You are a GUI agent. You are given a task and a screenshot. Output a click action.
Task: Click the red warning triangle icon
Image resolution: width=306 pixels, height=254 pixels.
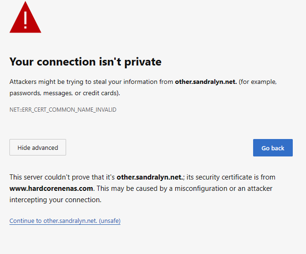(x=25, y=18)
